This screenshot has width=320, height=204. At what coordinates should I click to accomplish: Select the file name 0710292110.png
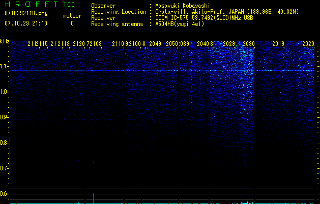[26, 13]
